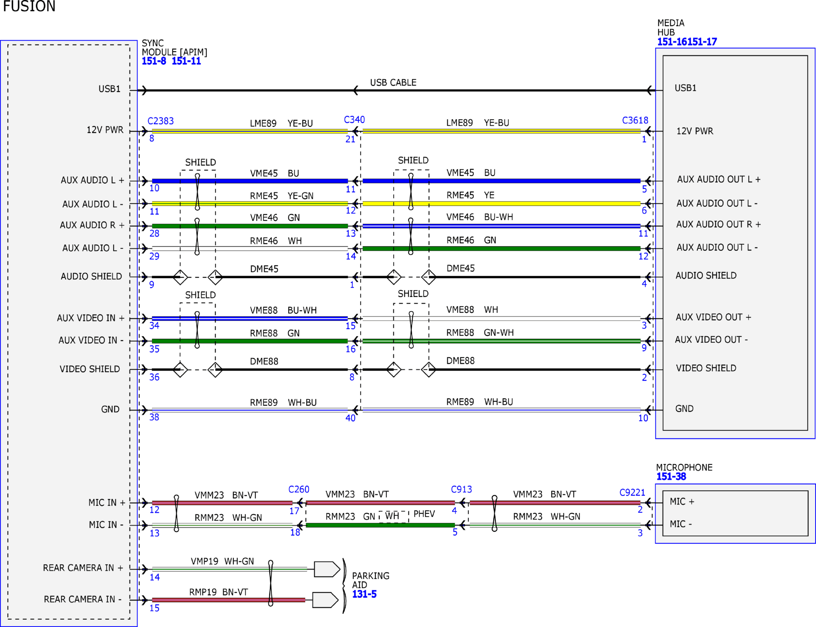Select connector label C2383
The height and width of the screenshot is (627, 816).
161,121
